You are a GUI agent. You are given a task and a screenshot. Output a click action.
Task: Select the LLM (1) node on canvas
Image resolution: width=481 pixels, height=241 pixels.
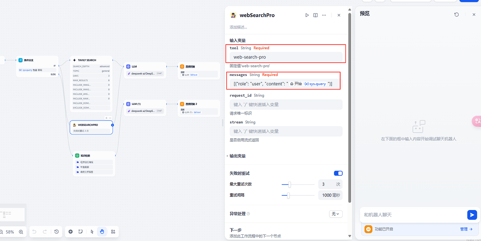(145, 107)
